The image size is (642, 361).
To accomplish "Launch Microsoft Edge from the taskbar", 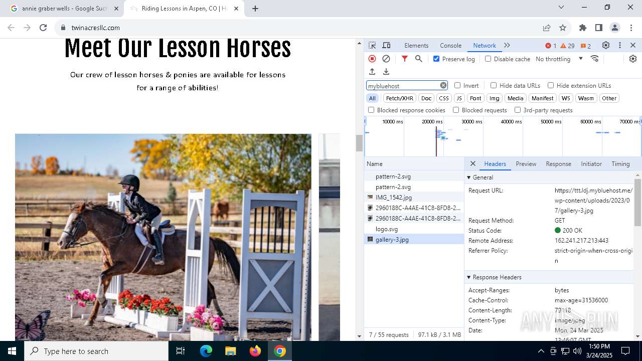I will pos(206,351).
